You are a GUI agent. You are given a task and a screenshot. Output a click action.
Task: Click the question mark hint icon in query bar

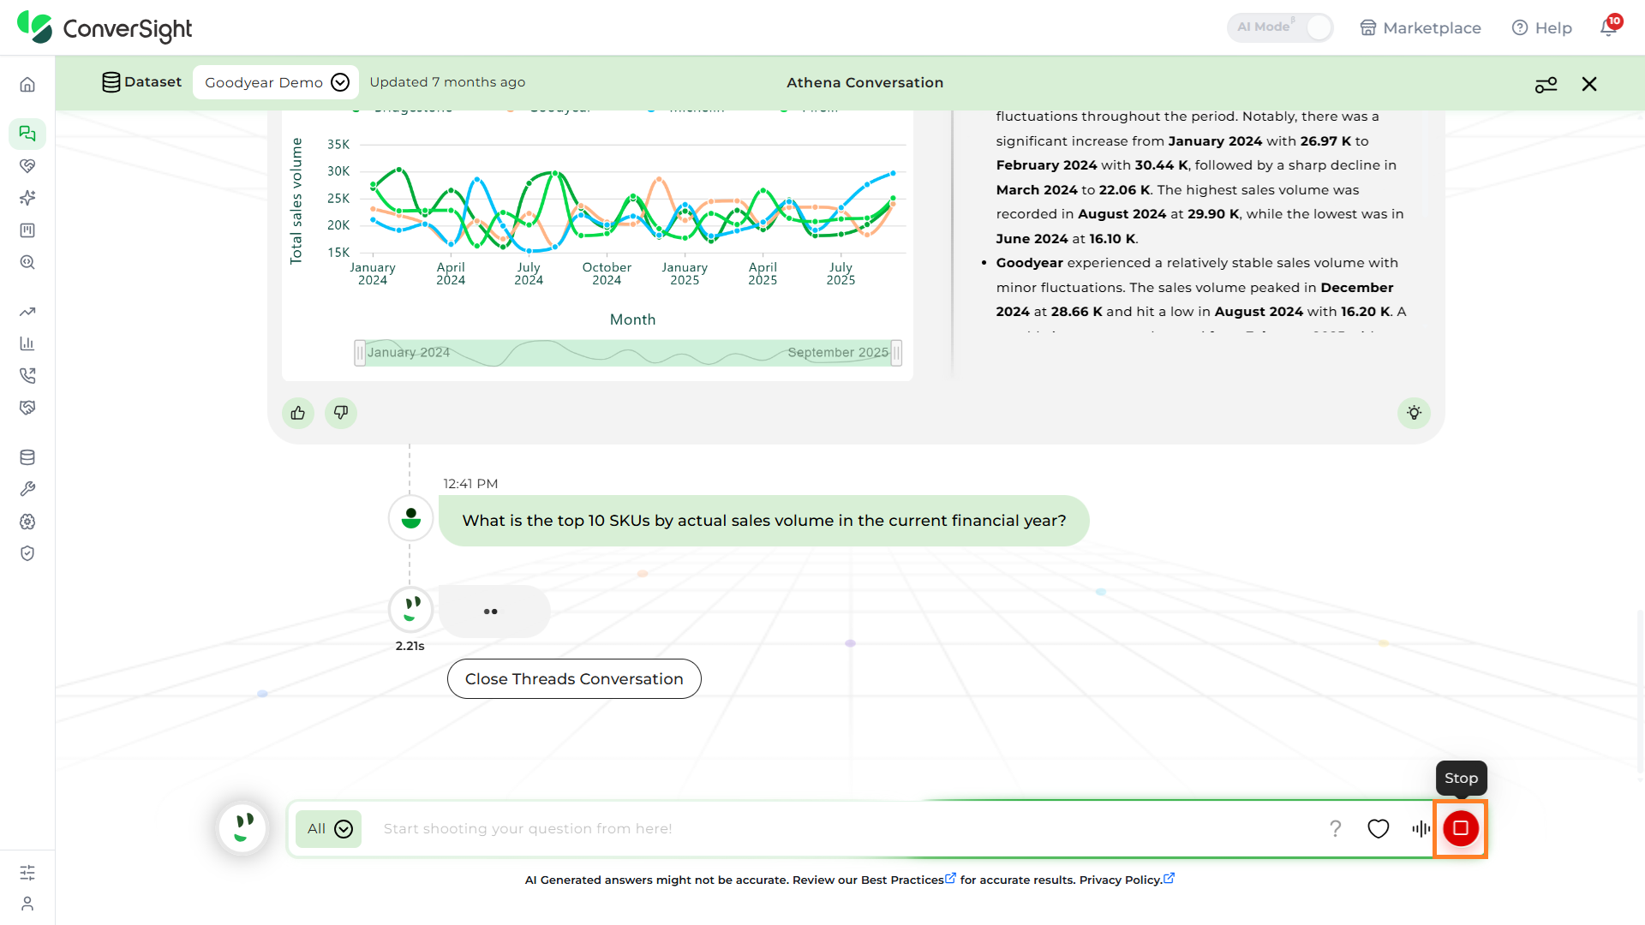[1335, 828]
